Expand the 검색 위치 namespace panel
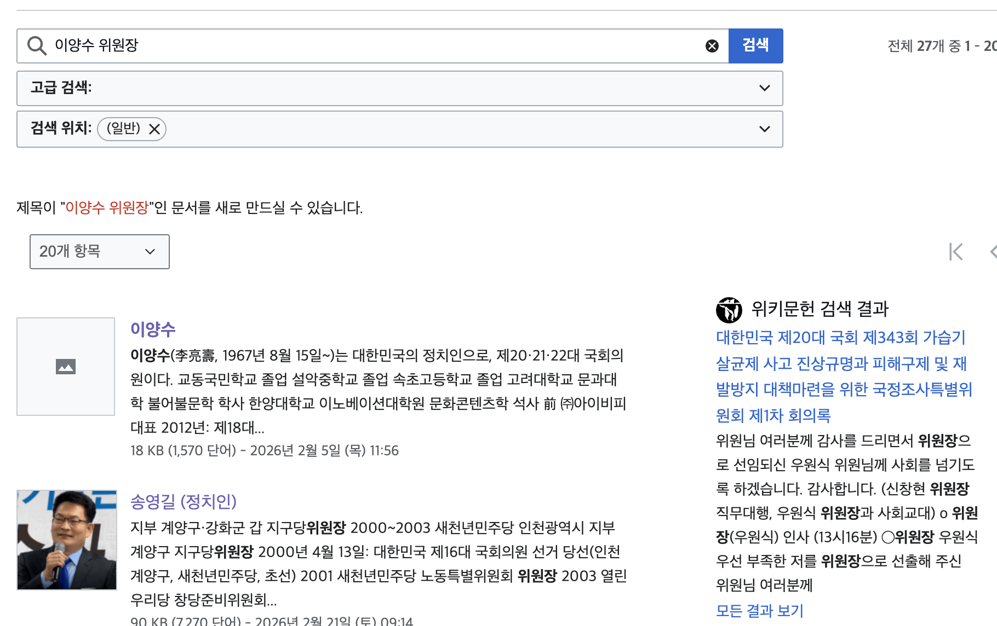 click(438, 129)
